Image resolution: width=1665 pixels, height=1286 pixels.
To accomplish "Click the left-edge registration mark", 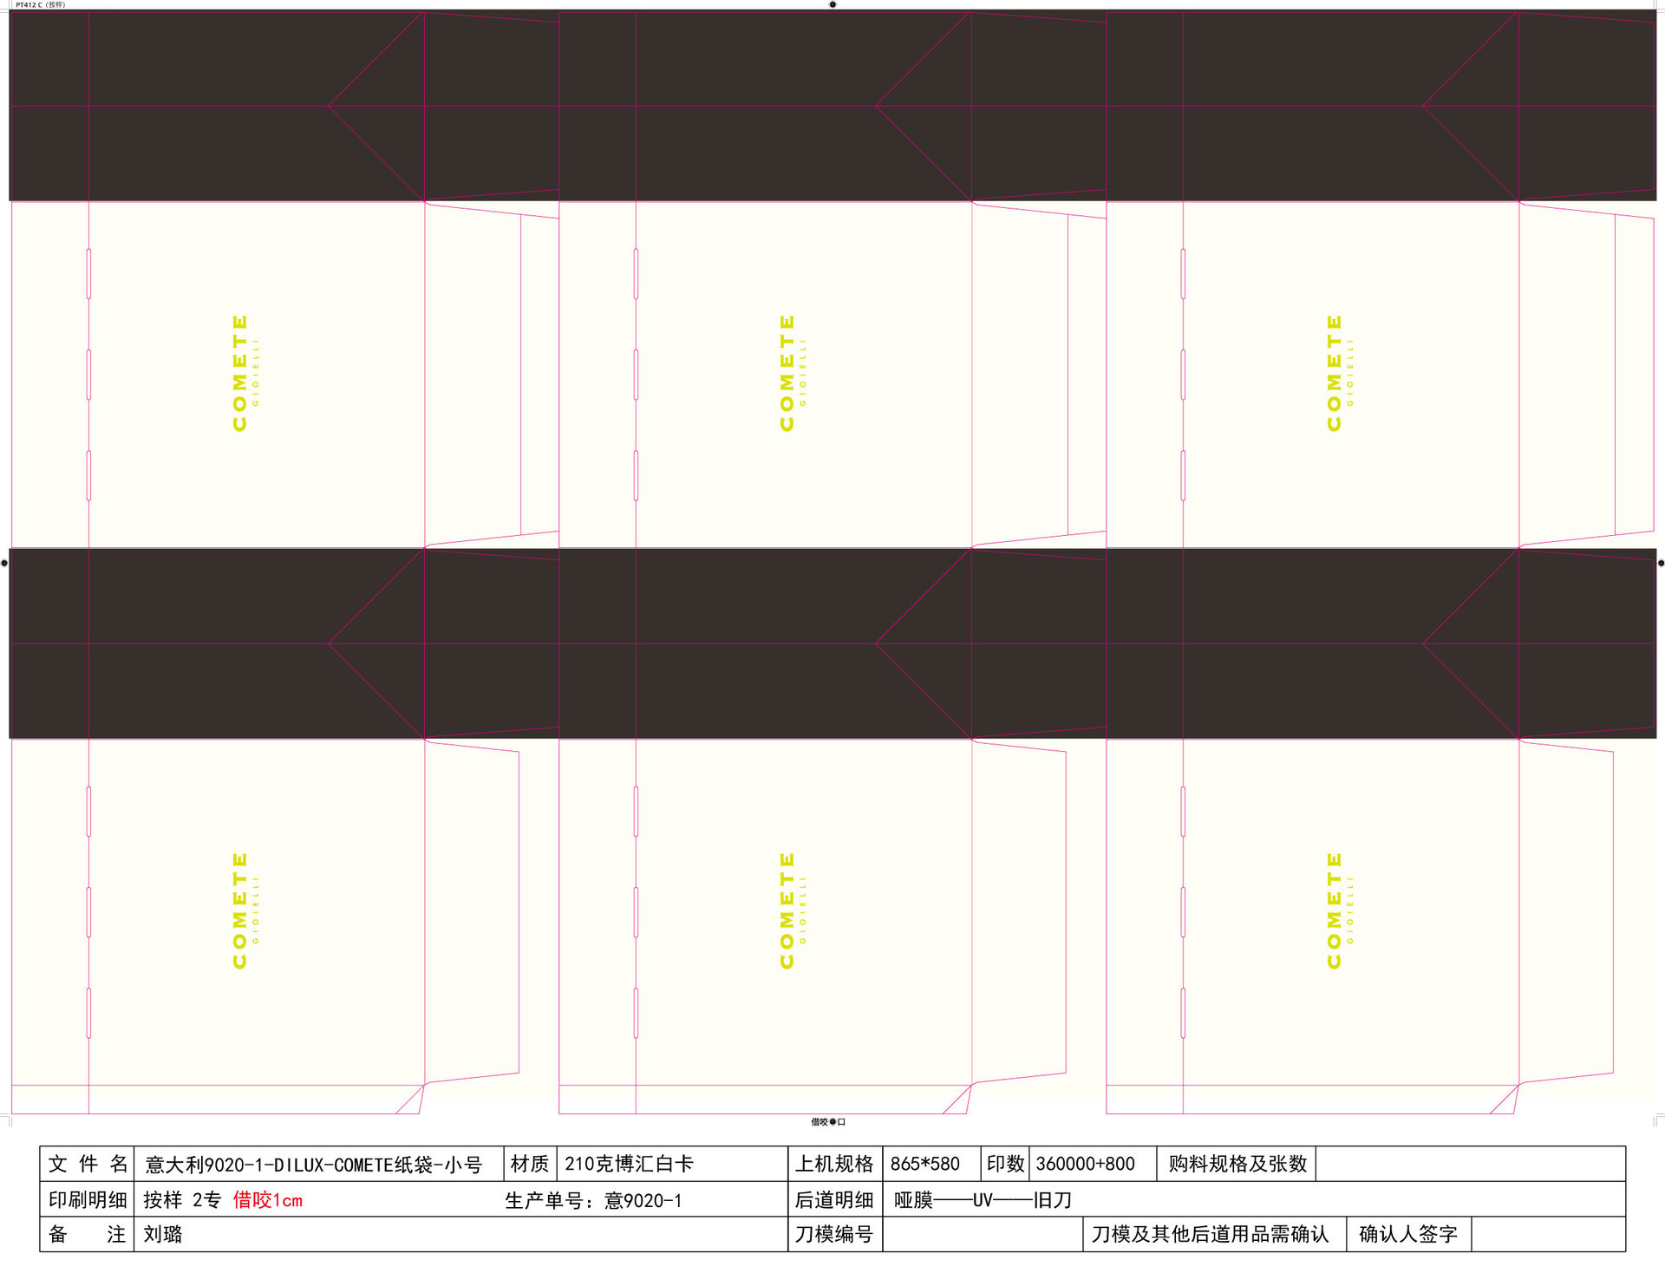I will 4,563.
